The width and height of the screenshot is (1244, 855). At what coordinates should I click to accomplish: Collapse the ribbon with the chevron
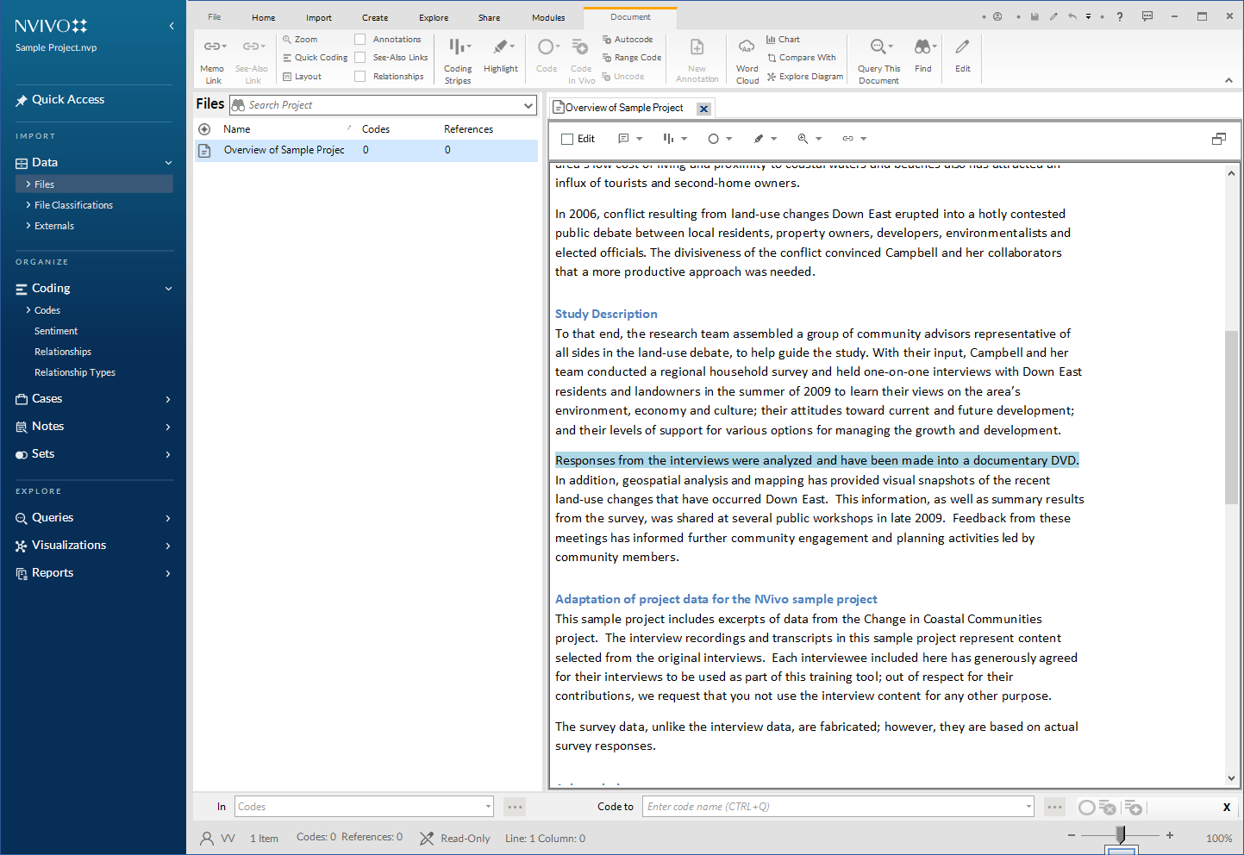[x=1228, y=80]
